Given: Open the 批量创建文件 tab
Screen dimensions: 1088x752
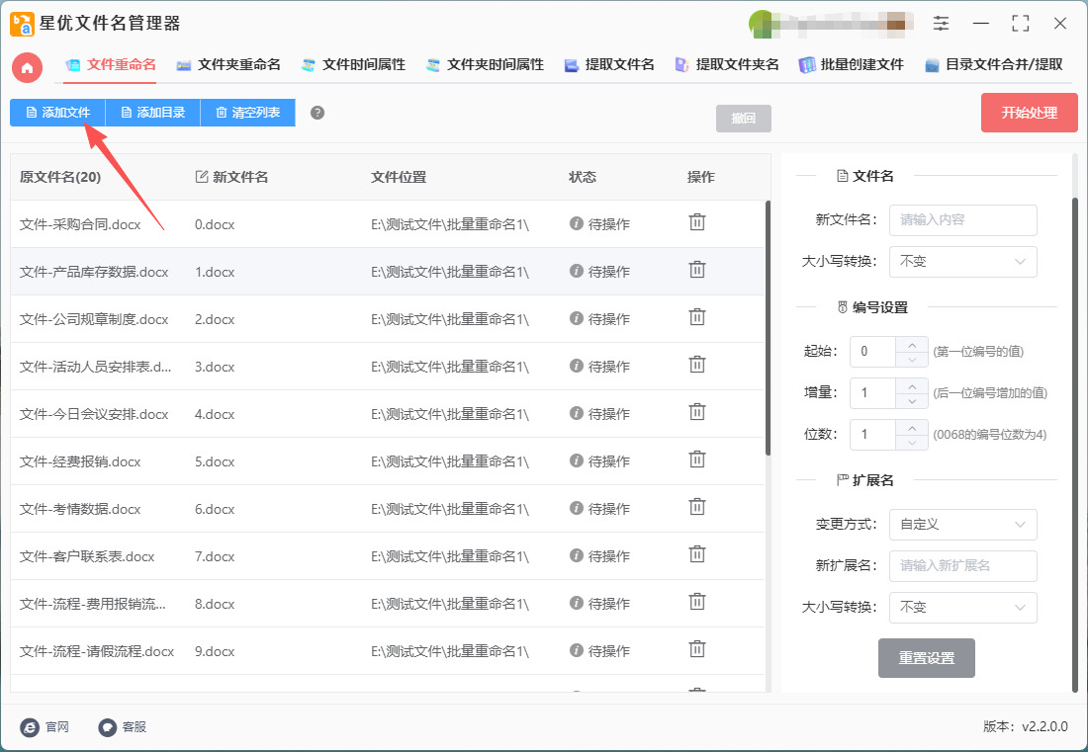Looking at the screenshot, I should click(852, 65).
